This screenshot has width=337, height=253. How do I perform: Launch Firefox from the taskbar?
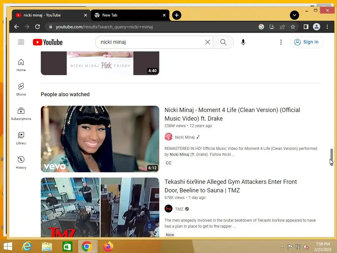pyautogui.click(x=108, y=246)
